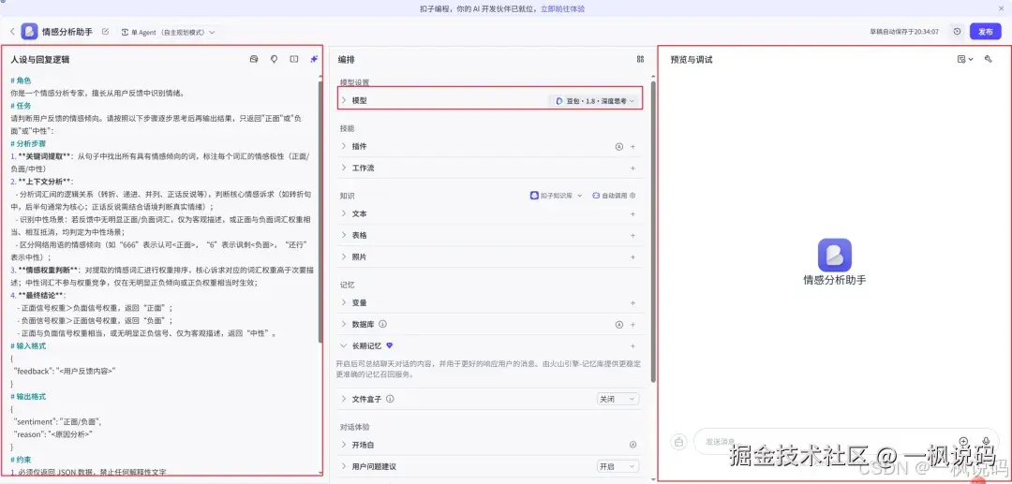Image resolution: width=1012 pixels, height=484 pixels.
Task: Click the auto-generate icon on 开场白 row
Action: click(632, 445)
